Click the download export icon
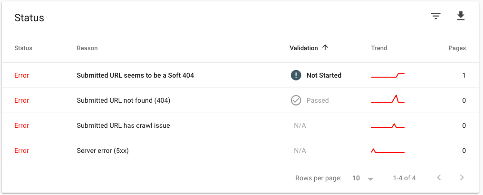The height and width of the screenshot is (195, 483). pos(460,17)
